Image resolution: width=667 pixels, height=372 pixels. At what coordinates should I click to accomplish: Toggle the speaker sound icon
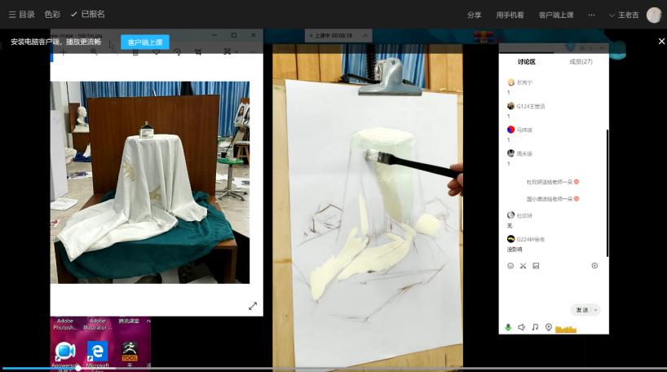[x=522, y=327]
